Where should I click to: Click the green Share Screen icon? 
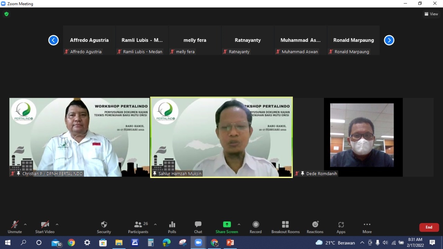pos(227,224)
